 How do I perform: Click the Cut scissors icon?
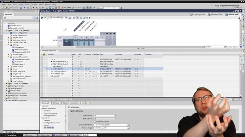[x=24, y=8]
